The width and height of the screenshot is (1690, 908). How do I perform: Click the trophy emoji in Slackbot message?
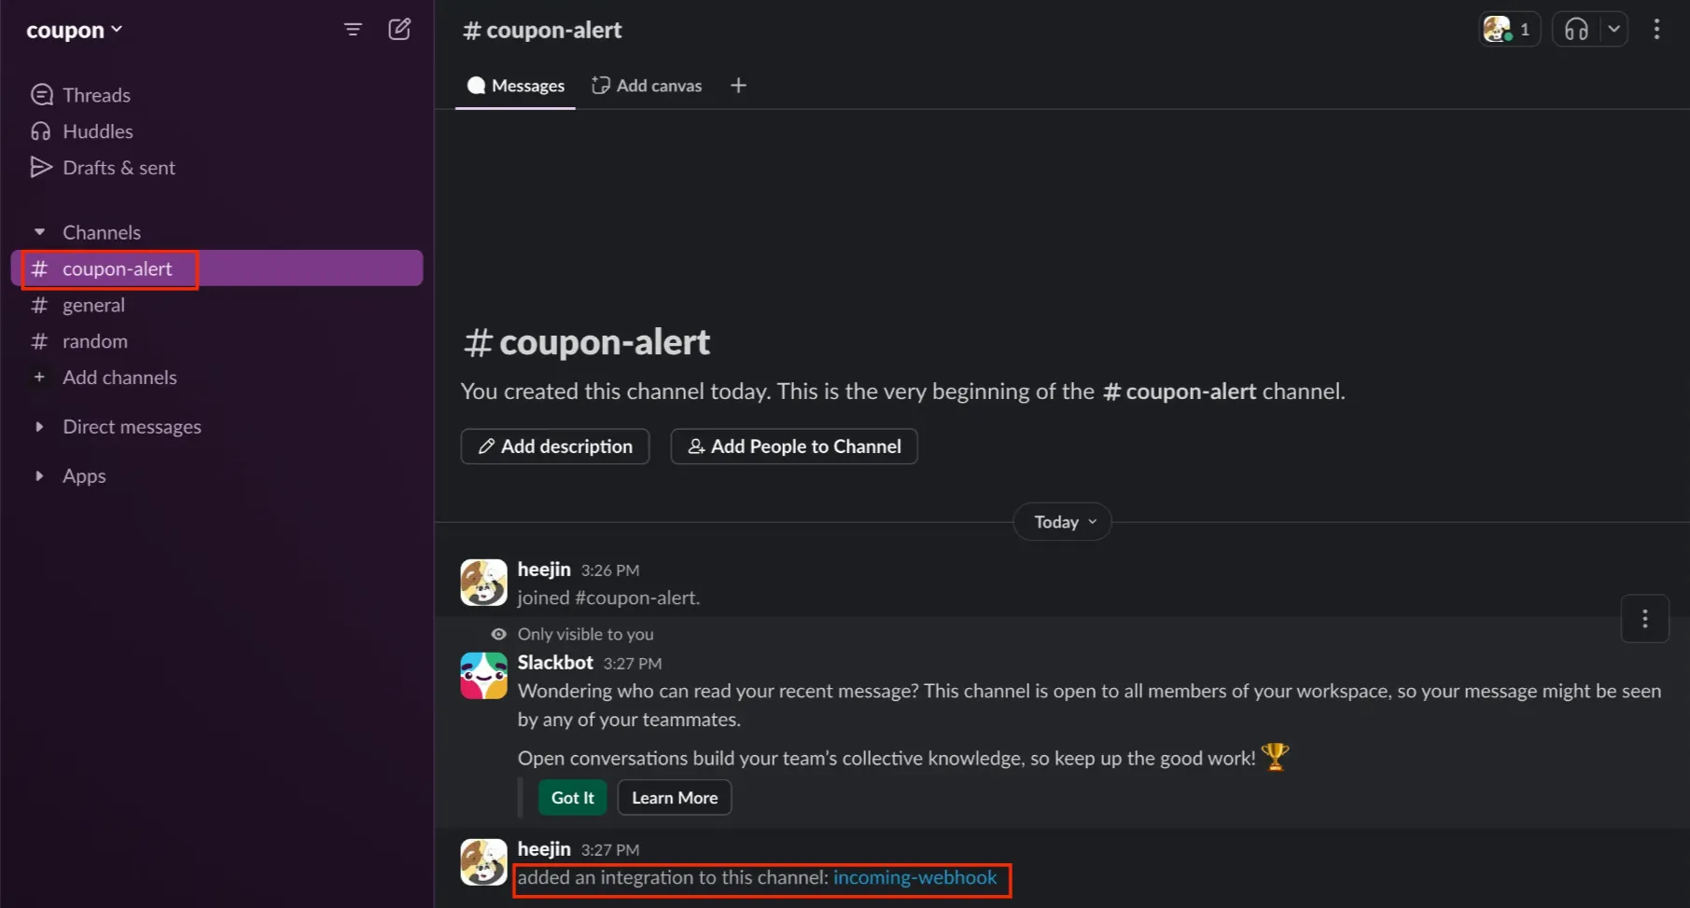[1275, 756]
